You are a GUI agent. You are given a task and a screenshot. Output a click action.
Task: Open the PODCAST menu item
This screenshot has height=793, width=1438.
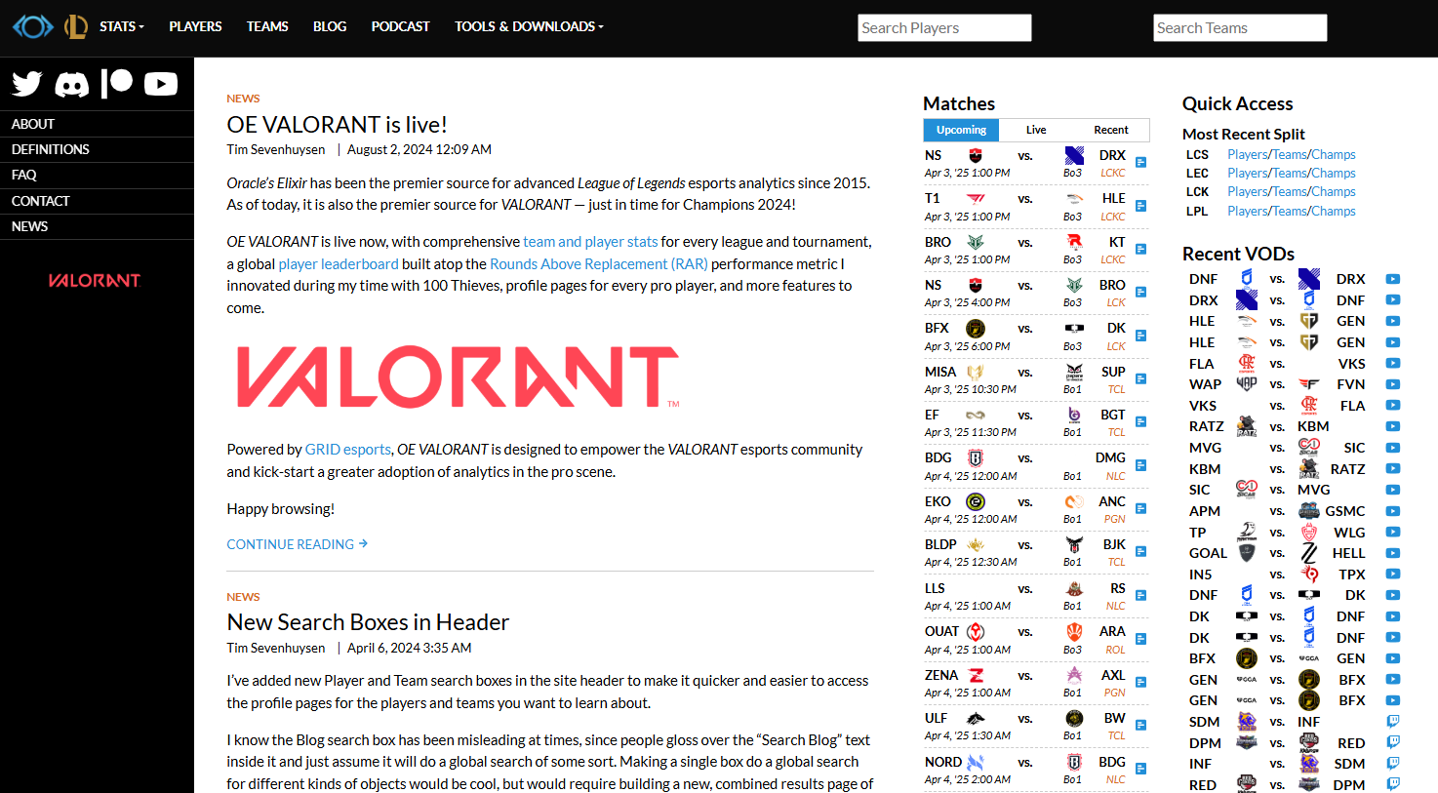pos(400,26)
